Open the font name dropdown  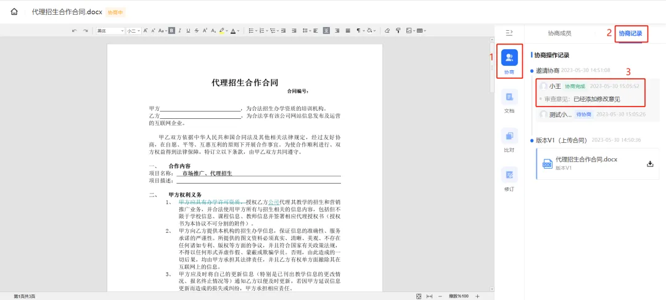point(110,31)
